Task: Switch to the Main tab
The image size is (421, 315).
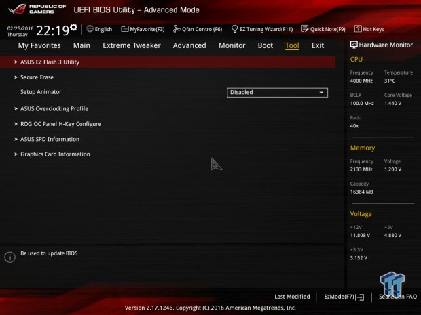Action: click(81, 45)
